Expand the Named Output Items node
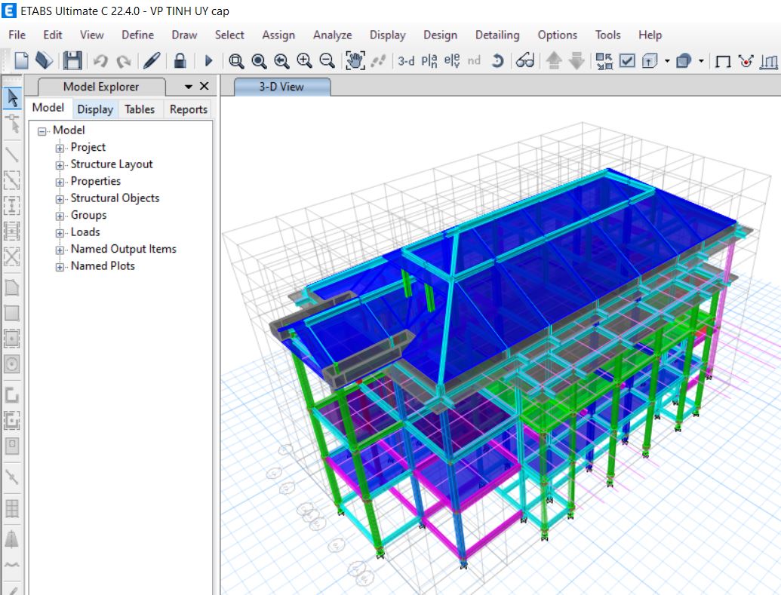781x595 pixels. 60,250
